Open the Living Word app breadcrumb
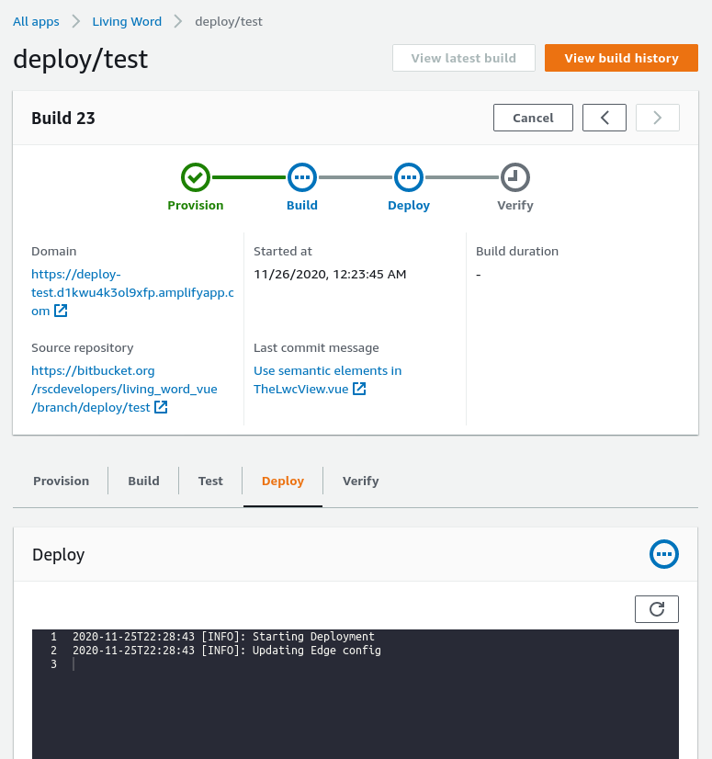 [126, 21]
